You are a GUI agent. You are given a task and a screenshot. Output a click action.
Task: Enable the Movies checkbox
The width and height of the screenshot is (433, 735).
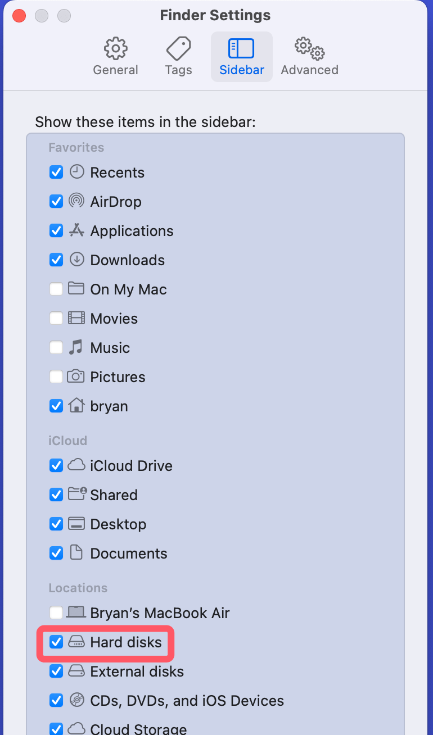56,318
